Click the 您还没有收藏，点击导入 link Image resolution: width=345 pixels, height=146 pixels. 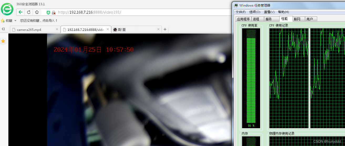tap(39, 20)
